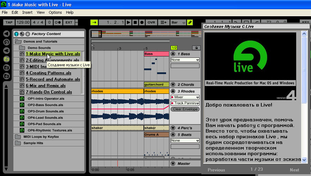Image resolution: width=311 pixels, height=176 pixels.
Task: Toggle the metronome button
Action: pos(58,23)
